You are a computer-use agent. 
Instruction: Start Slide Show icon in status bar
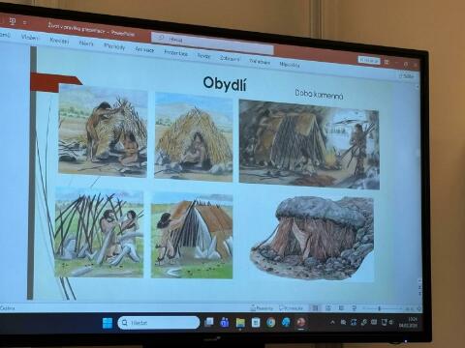tap(354, 308)
